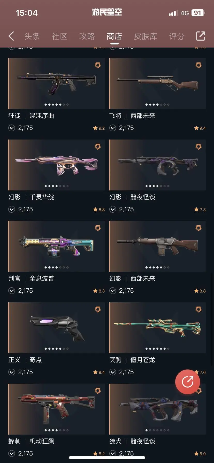Open the share icon in top bar
Screen dimensions: 214x463
pyautogui.click(x=200, y=36)
